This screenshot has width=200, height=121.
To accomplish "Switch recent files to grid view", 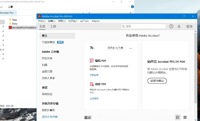I will click(x=185, y=117).
